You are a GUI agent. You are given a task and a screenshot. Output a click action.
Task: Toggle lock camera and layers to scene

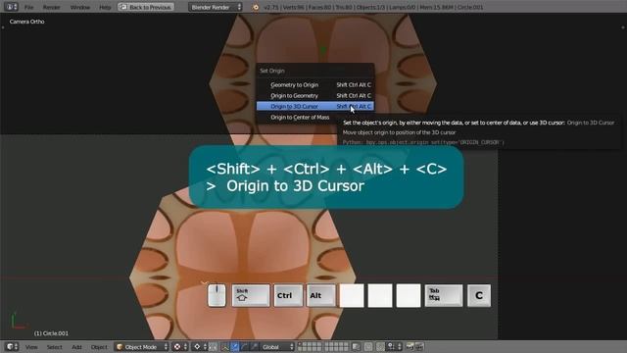pos(356,347)
